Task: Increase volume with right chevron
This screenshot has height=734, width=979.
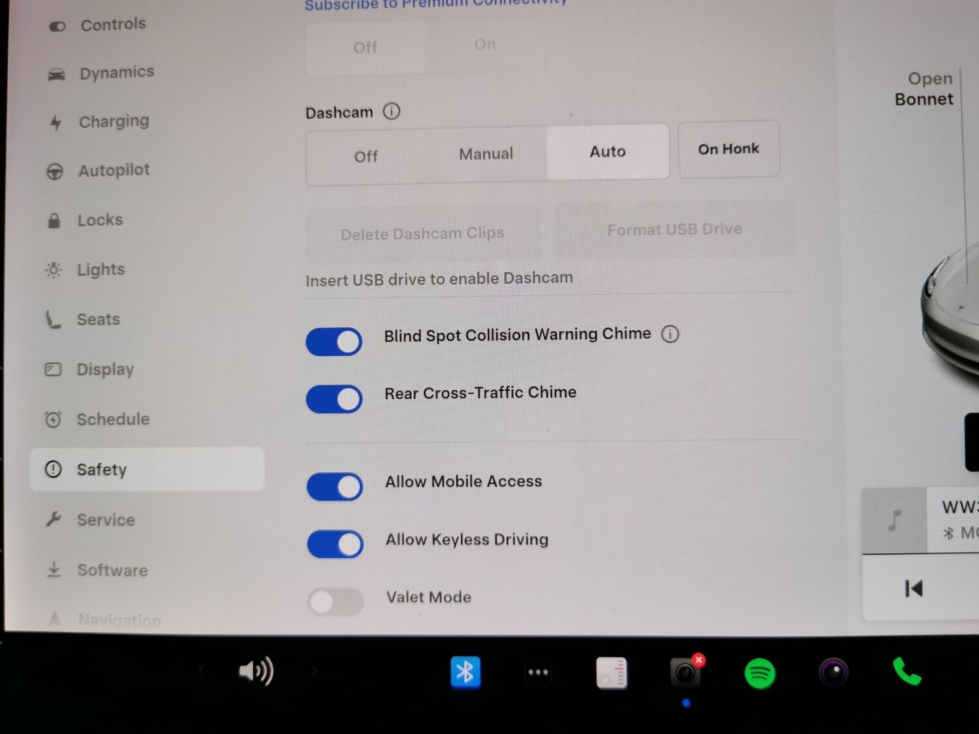Action: click(x=315, y=671)
